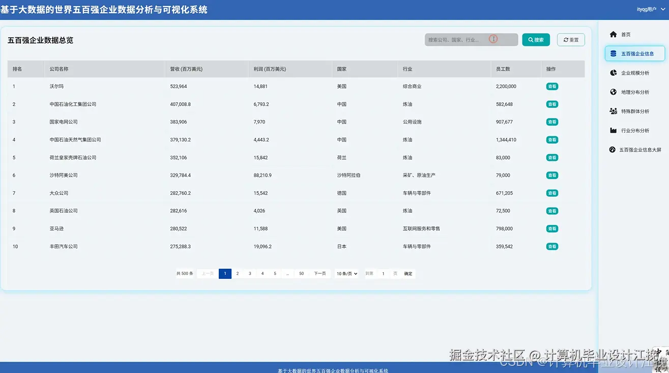The image size is (669, 373).
Task: Click industry icon beside 行业分布分析
Action: click(x=613, y=130)
